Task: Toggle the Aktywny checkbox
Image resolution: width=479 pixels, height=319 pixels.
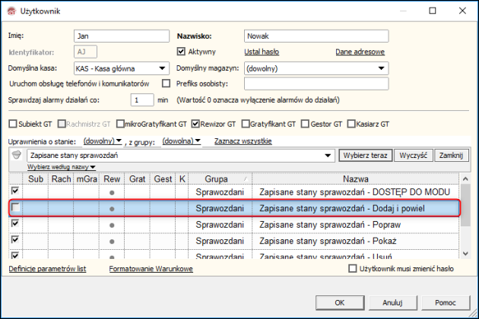Action: click(x=181, y=52)
